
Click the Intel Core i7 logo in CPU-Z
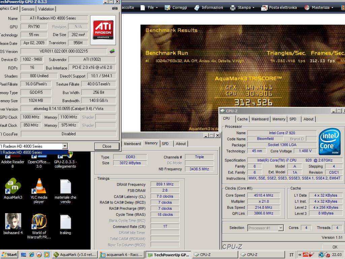pos(330,141)
